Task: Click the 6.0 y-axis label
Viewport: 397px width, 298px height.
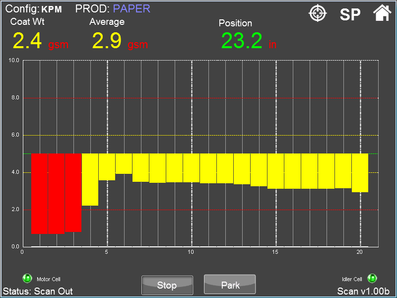Action: coord(15,135)
